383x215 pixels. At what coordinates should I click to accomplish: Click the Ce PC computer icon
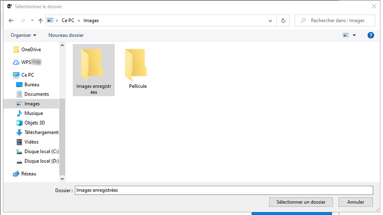pyautogui.click(x=16, y=75)
